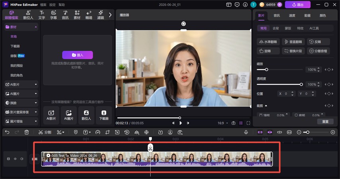Open the user account avatar T
The width and height of the screenshot is (340, 179).
[x=253, y=4]
